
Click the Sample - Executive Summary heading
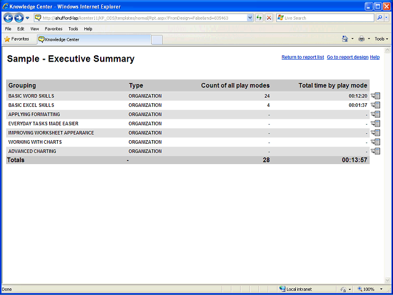click(x=71, y=59)
